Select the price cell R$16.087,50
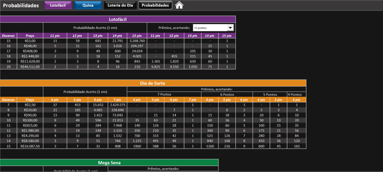Viewport: 383px width, 172px height. click(30, 146)
